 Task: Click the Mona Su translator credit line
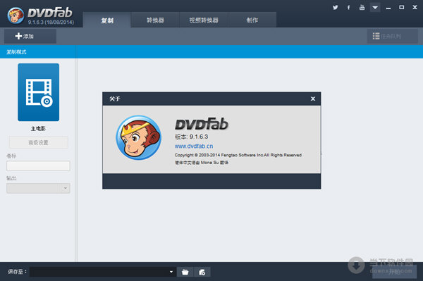click(201, 163)
